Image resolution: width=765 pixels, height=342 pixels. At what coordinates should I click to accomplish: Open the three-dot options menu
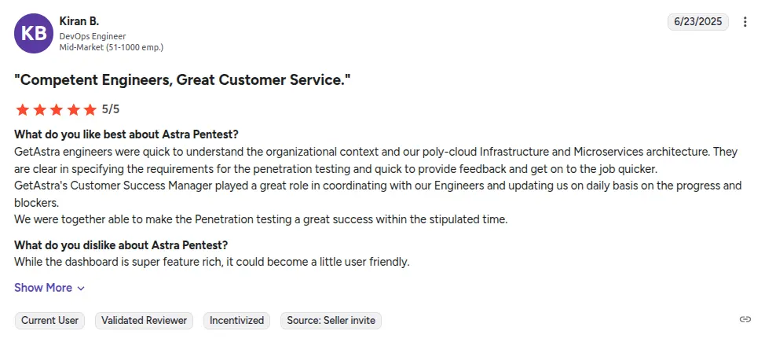(x=745, y=22)
